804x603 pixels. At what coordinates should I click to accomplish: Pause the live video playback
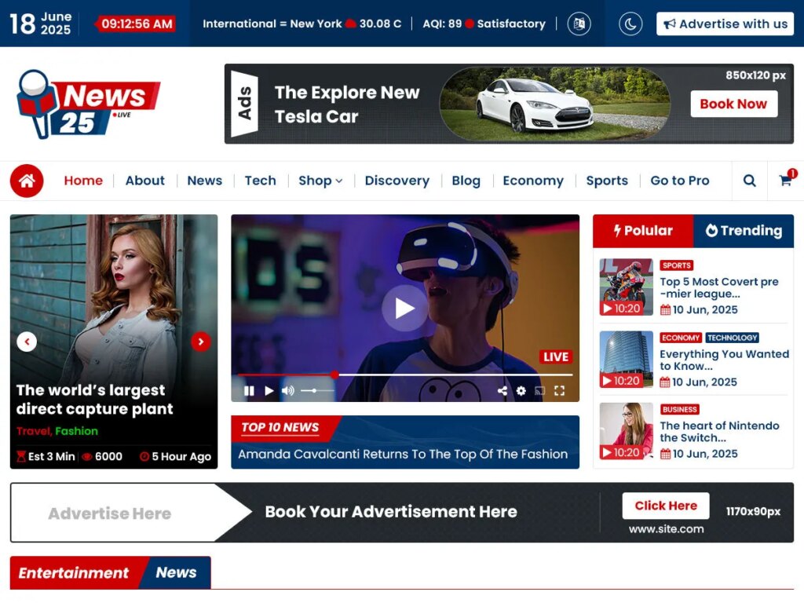coord(250,390)
